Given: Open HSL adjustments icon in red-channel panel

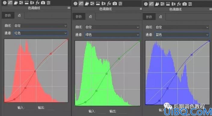Looking at the screenshot, I should [x=21, y=3].
